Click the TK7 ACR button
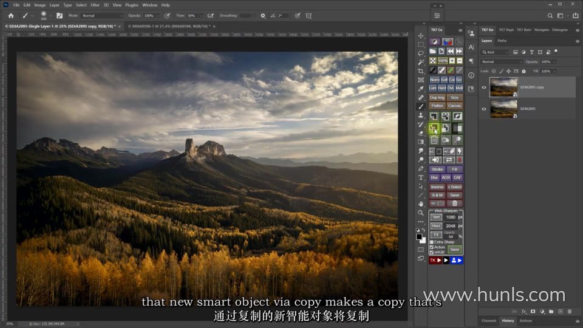This screenshot has height=328, width=583. (x=446, y=178)
